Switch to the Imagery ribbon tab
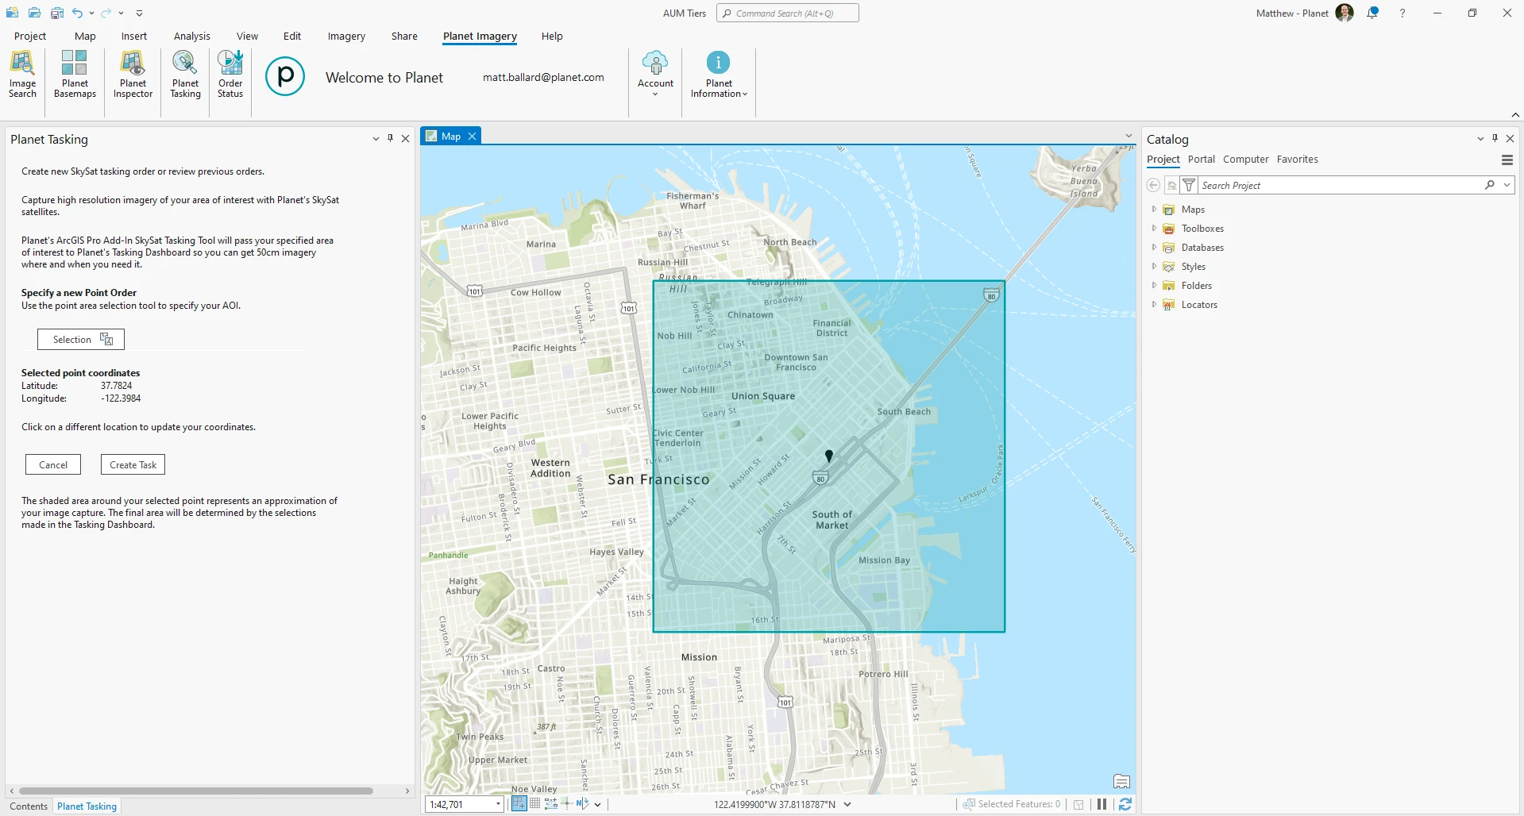The width and height of the screenshot is (1524, 816). click(346, 36)
